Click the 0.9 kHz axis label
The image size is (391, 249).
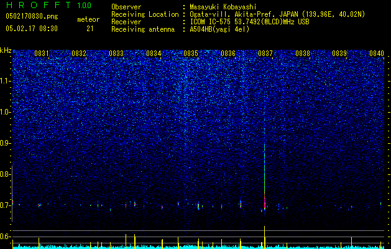tap(4, 143)
